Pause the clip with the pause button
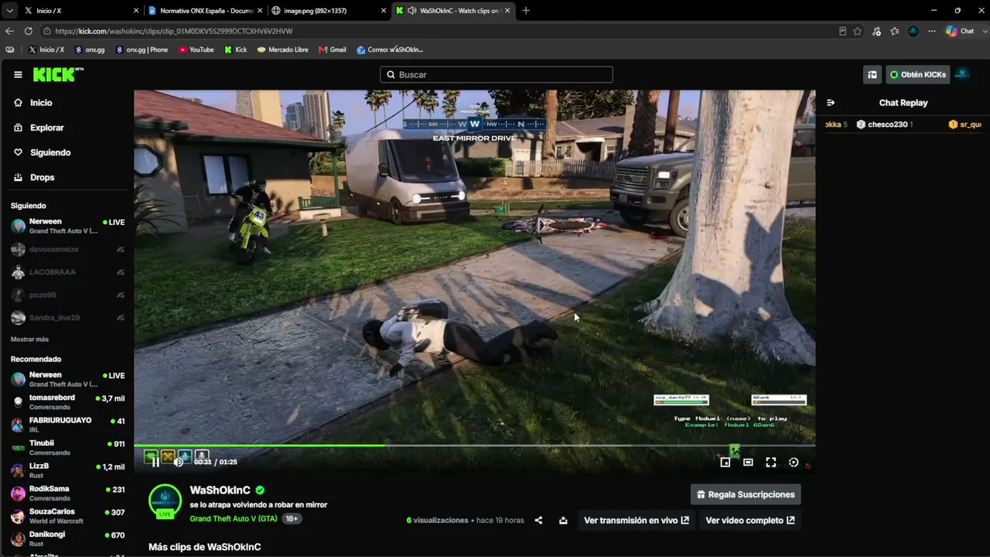The height and width of the screenshot is (557, 990). click(x=155, y=462)
